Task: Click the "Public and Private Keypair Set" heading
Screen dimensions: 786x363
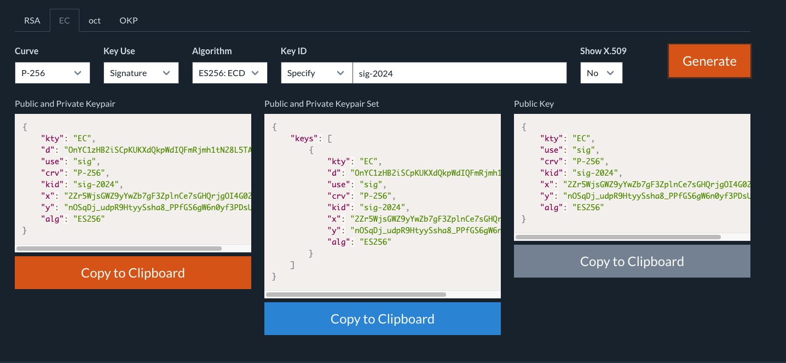Action: [322, 103]
